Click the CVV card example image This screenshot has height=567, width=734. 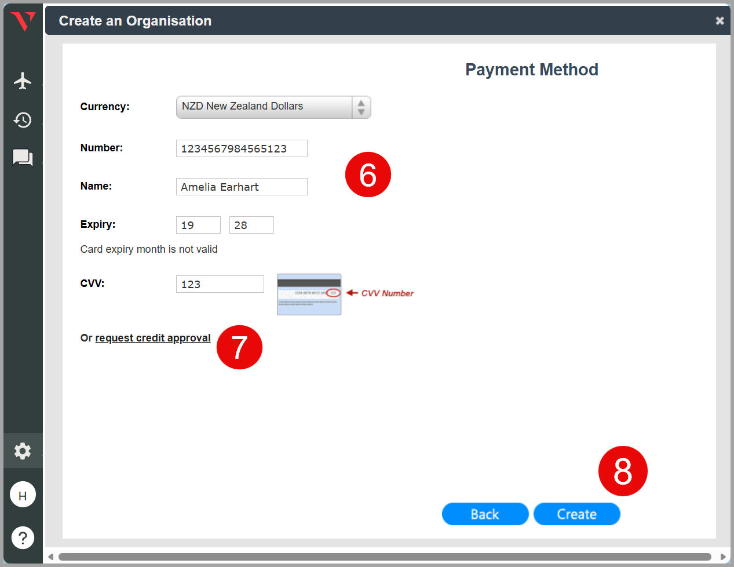click(x=309, y=295)
